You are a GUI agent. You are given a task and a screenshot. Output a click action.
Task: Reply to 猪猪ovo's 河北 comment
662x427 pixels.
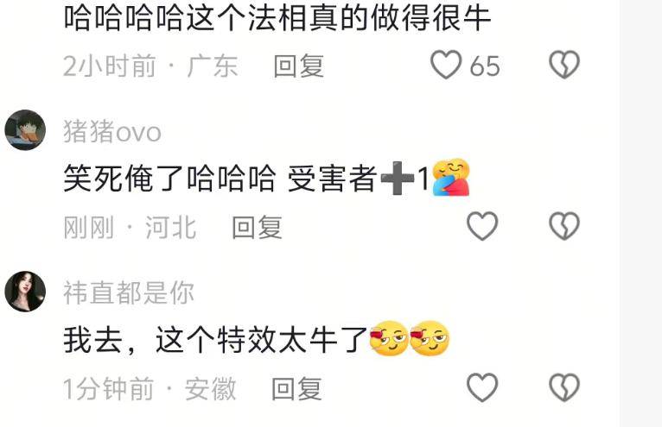coord(257,228)
